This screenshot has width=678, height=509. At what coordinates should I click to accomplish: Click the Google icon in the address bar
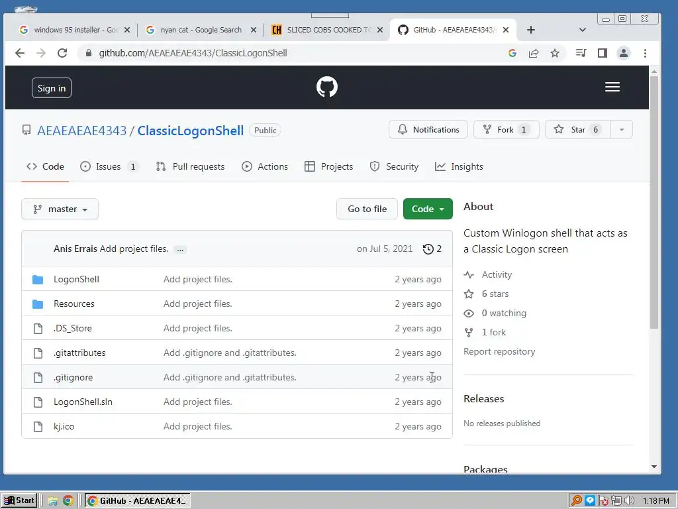(x=512, y=53)
